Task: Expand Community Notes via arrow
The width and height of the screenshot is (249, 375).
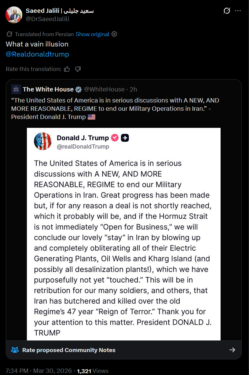Action: tap(232, 350)
